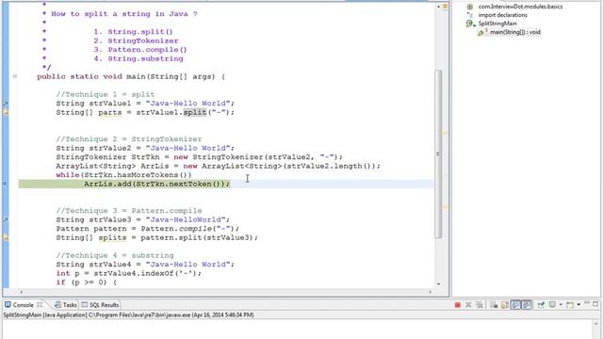Screen dimensions: 603x339
Task: Select import declarations in Outline
Action: (x=502, y=15)
